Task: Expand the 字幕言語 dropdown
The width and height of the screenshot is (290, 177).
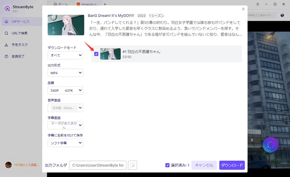Action: click(x=65, y=125)
